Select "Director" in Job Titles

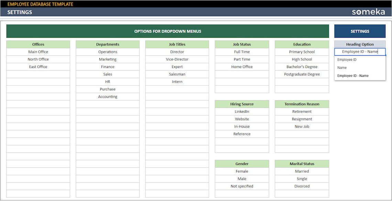point(177,52)
